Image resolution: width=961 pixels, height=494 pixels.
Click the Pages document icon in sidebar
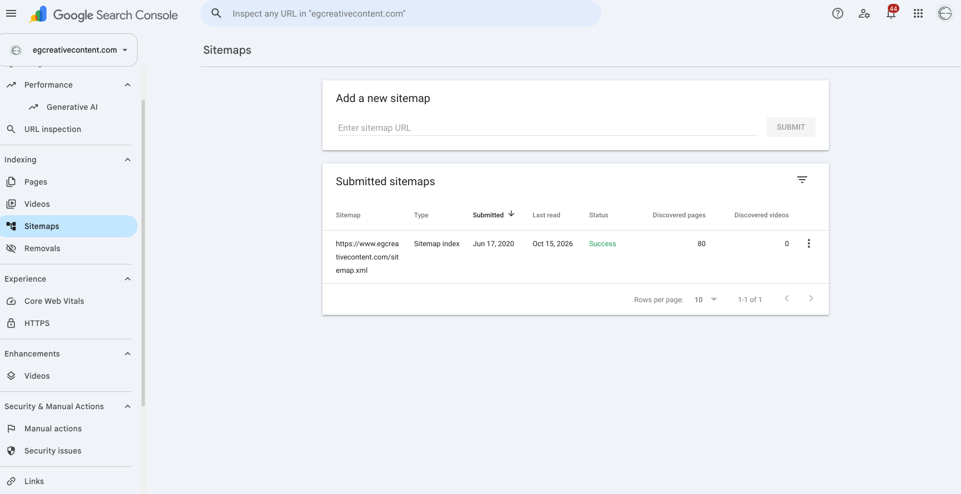click(x=11, y=182)
